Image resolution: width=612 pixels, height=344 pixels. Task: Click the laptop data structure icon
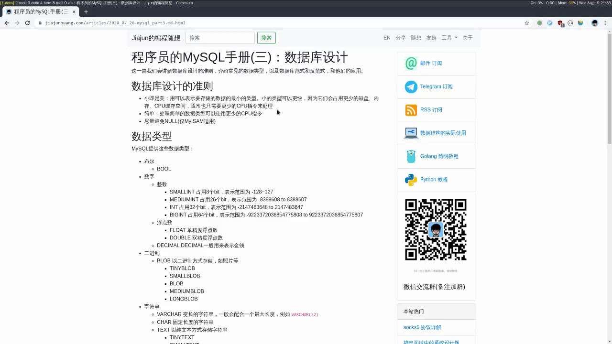pos(411,133)
